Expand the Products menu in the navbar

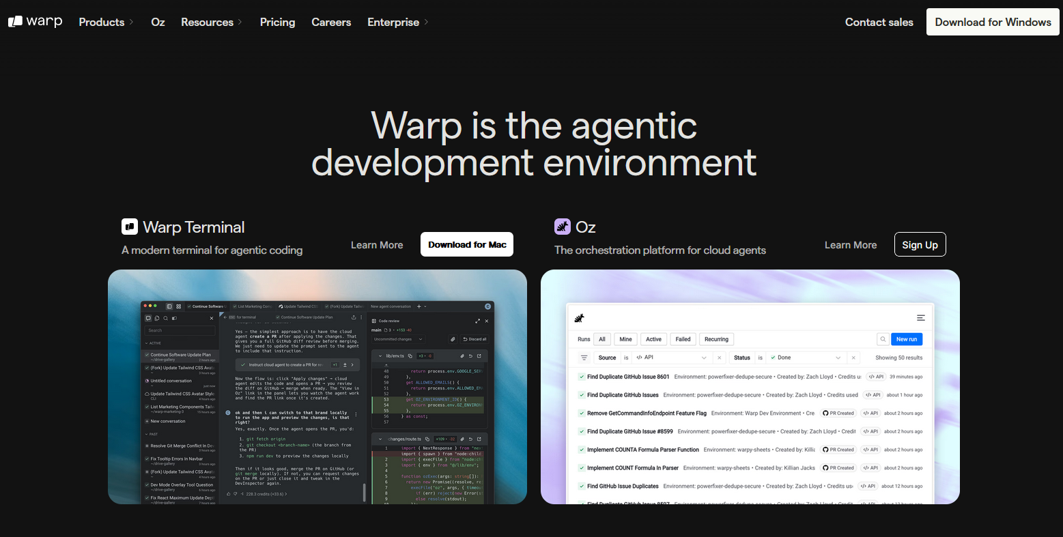click(106, 22)
